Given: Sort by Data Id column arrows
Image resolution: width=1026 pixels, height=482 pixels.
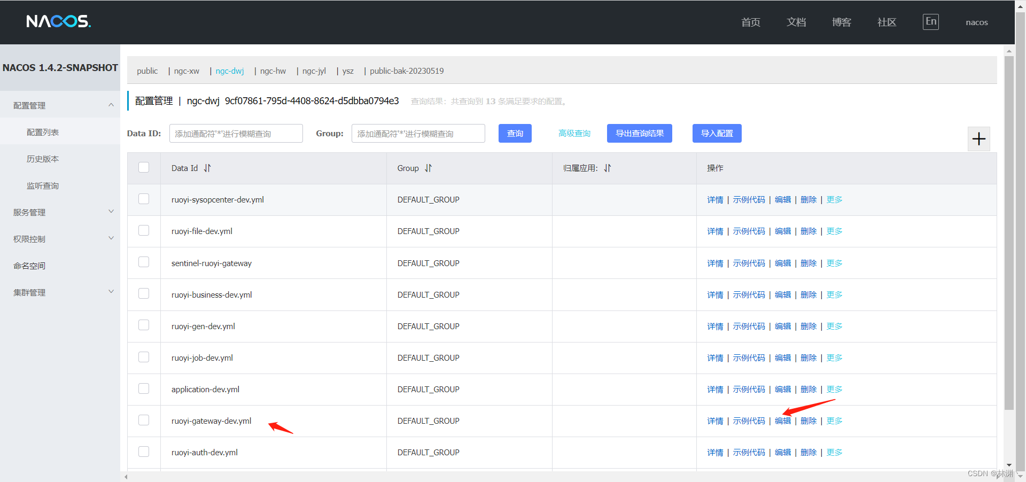Looking at the screenshot, I should click(207, 168).
